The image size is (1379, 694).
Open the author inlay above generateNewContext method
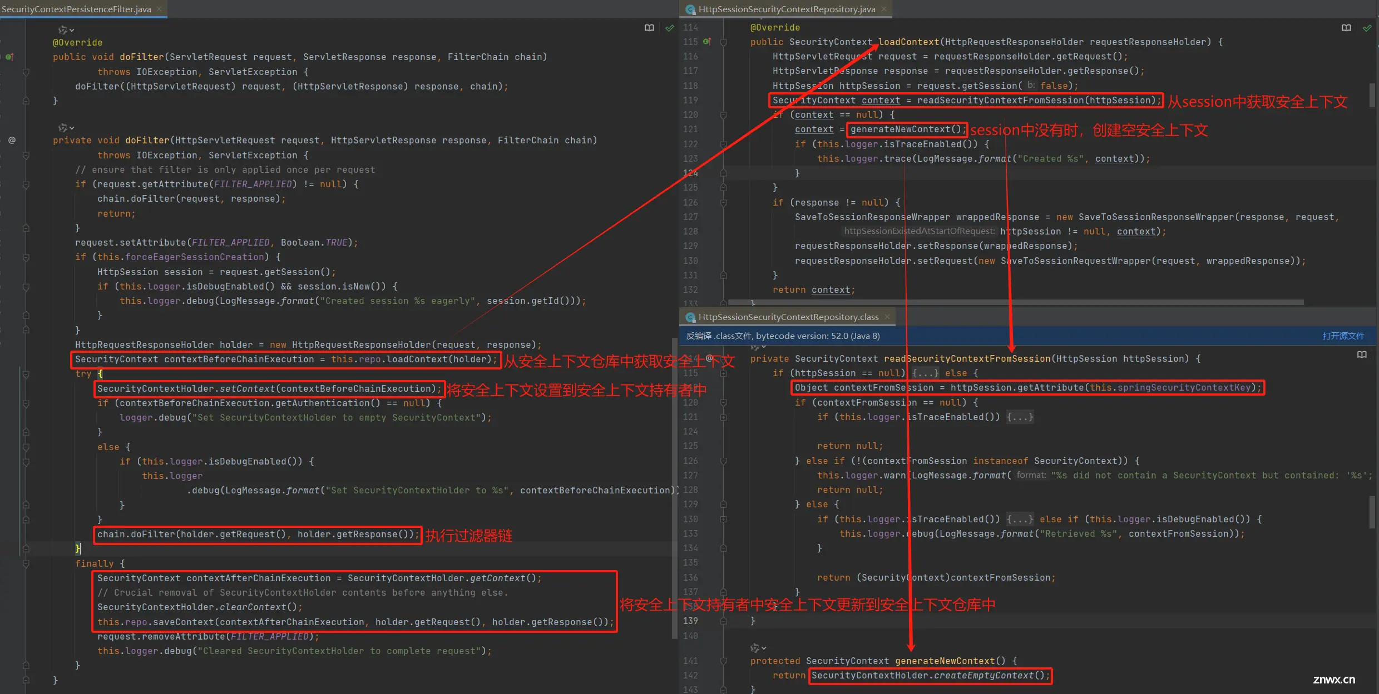[x=758, y=648]
